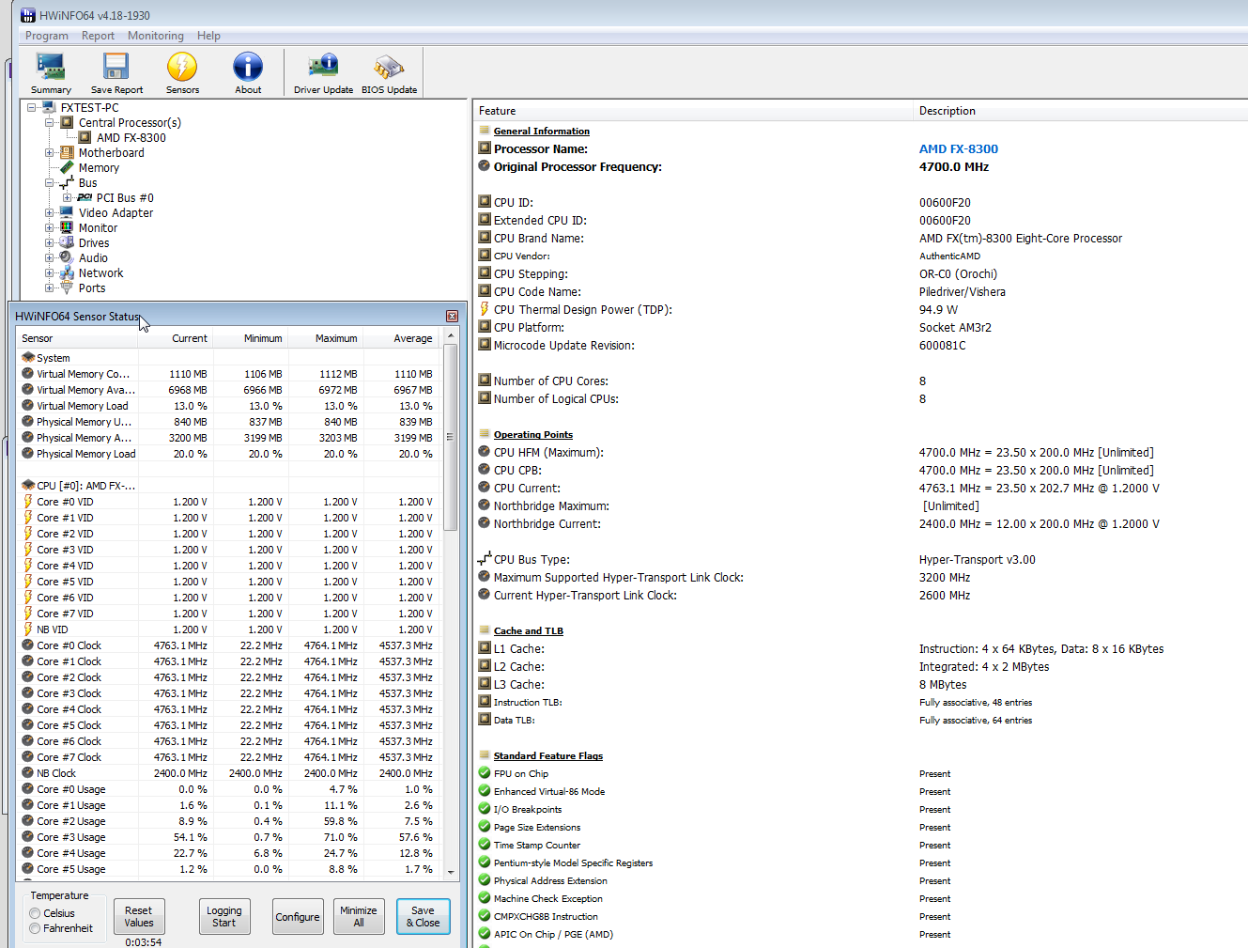Expand the PCI Bus #0 node

68,197
